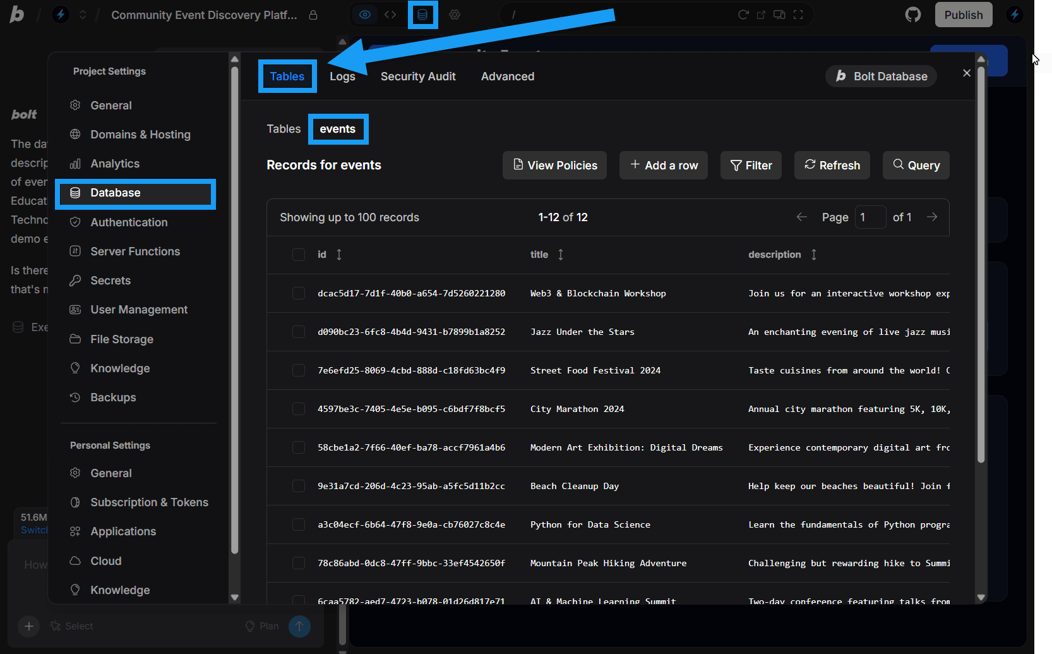1052x654 pixels.
Task: Open the code view icon in top toolbar
Action: point(390,14)
